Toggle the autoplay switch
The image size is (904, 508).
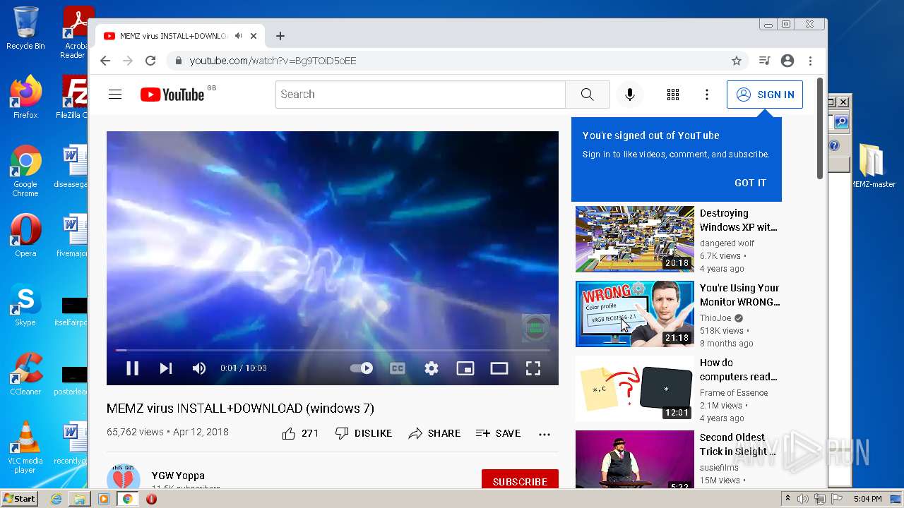click(362, 368)
